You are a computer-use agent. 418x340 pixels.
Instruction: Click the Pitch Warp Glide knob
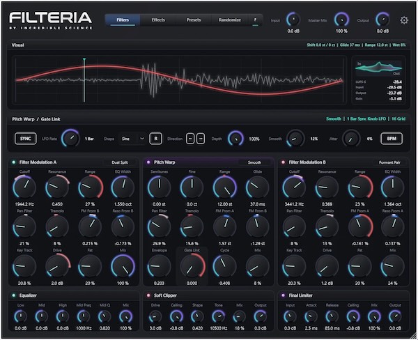coord(258,187)
